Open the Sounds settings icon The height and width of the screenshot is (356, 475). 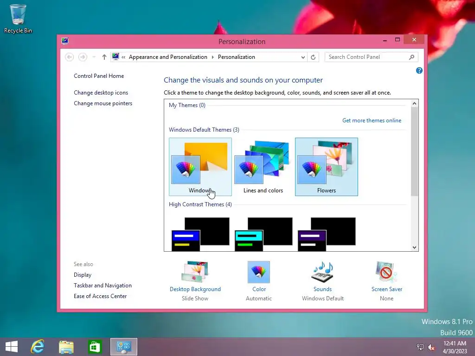[x=323, y=272]
